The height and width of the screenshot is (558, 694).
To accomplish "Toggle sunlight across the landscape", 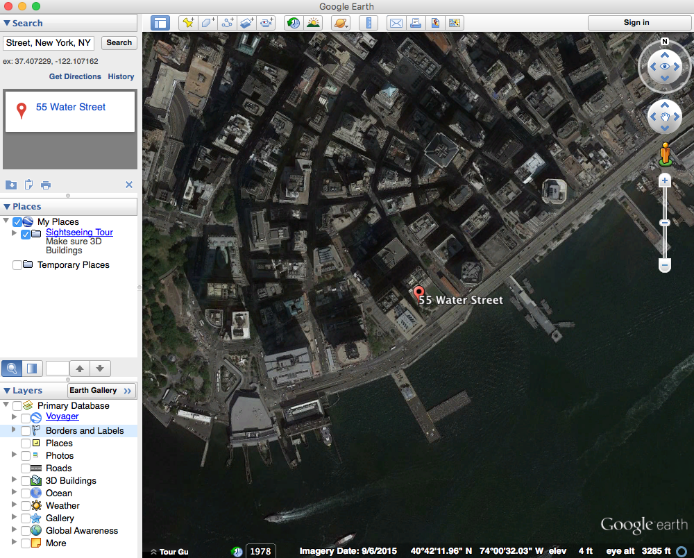I will tap(313, 23).
